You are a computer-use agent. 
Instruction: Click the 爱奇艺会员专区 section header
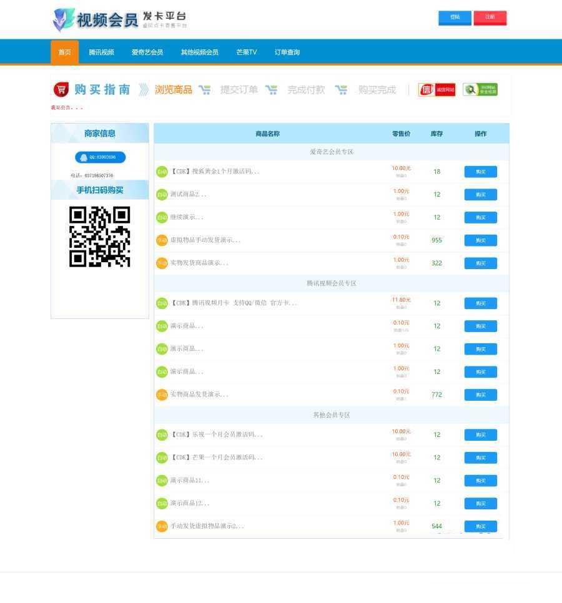[x=332, y=152]
